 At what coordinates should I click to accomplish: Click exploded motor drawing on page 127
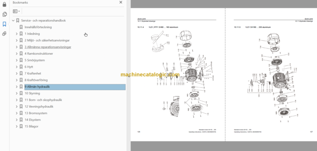coord(273,78)
